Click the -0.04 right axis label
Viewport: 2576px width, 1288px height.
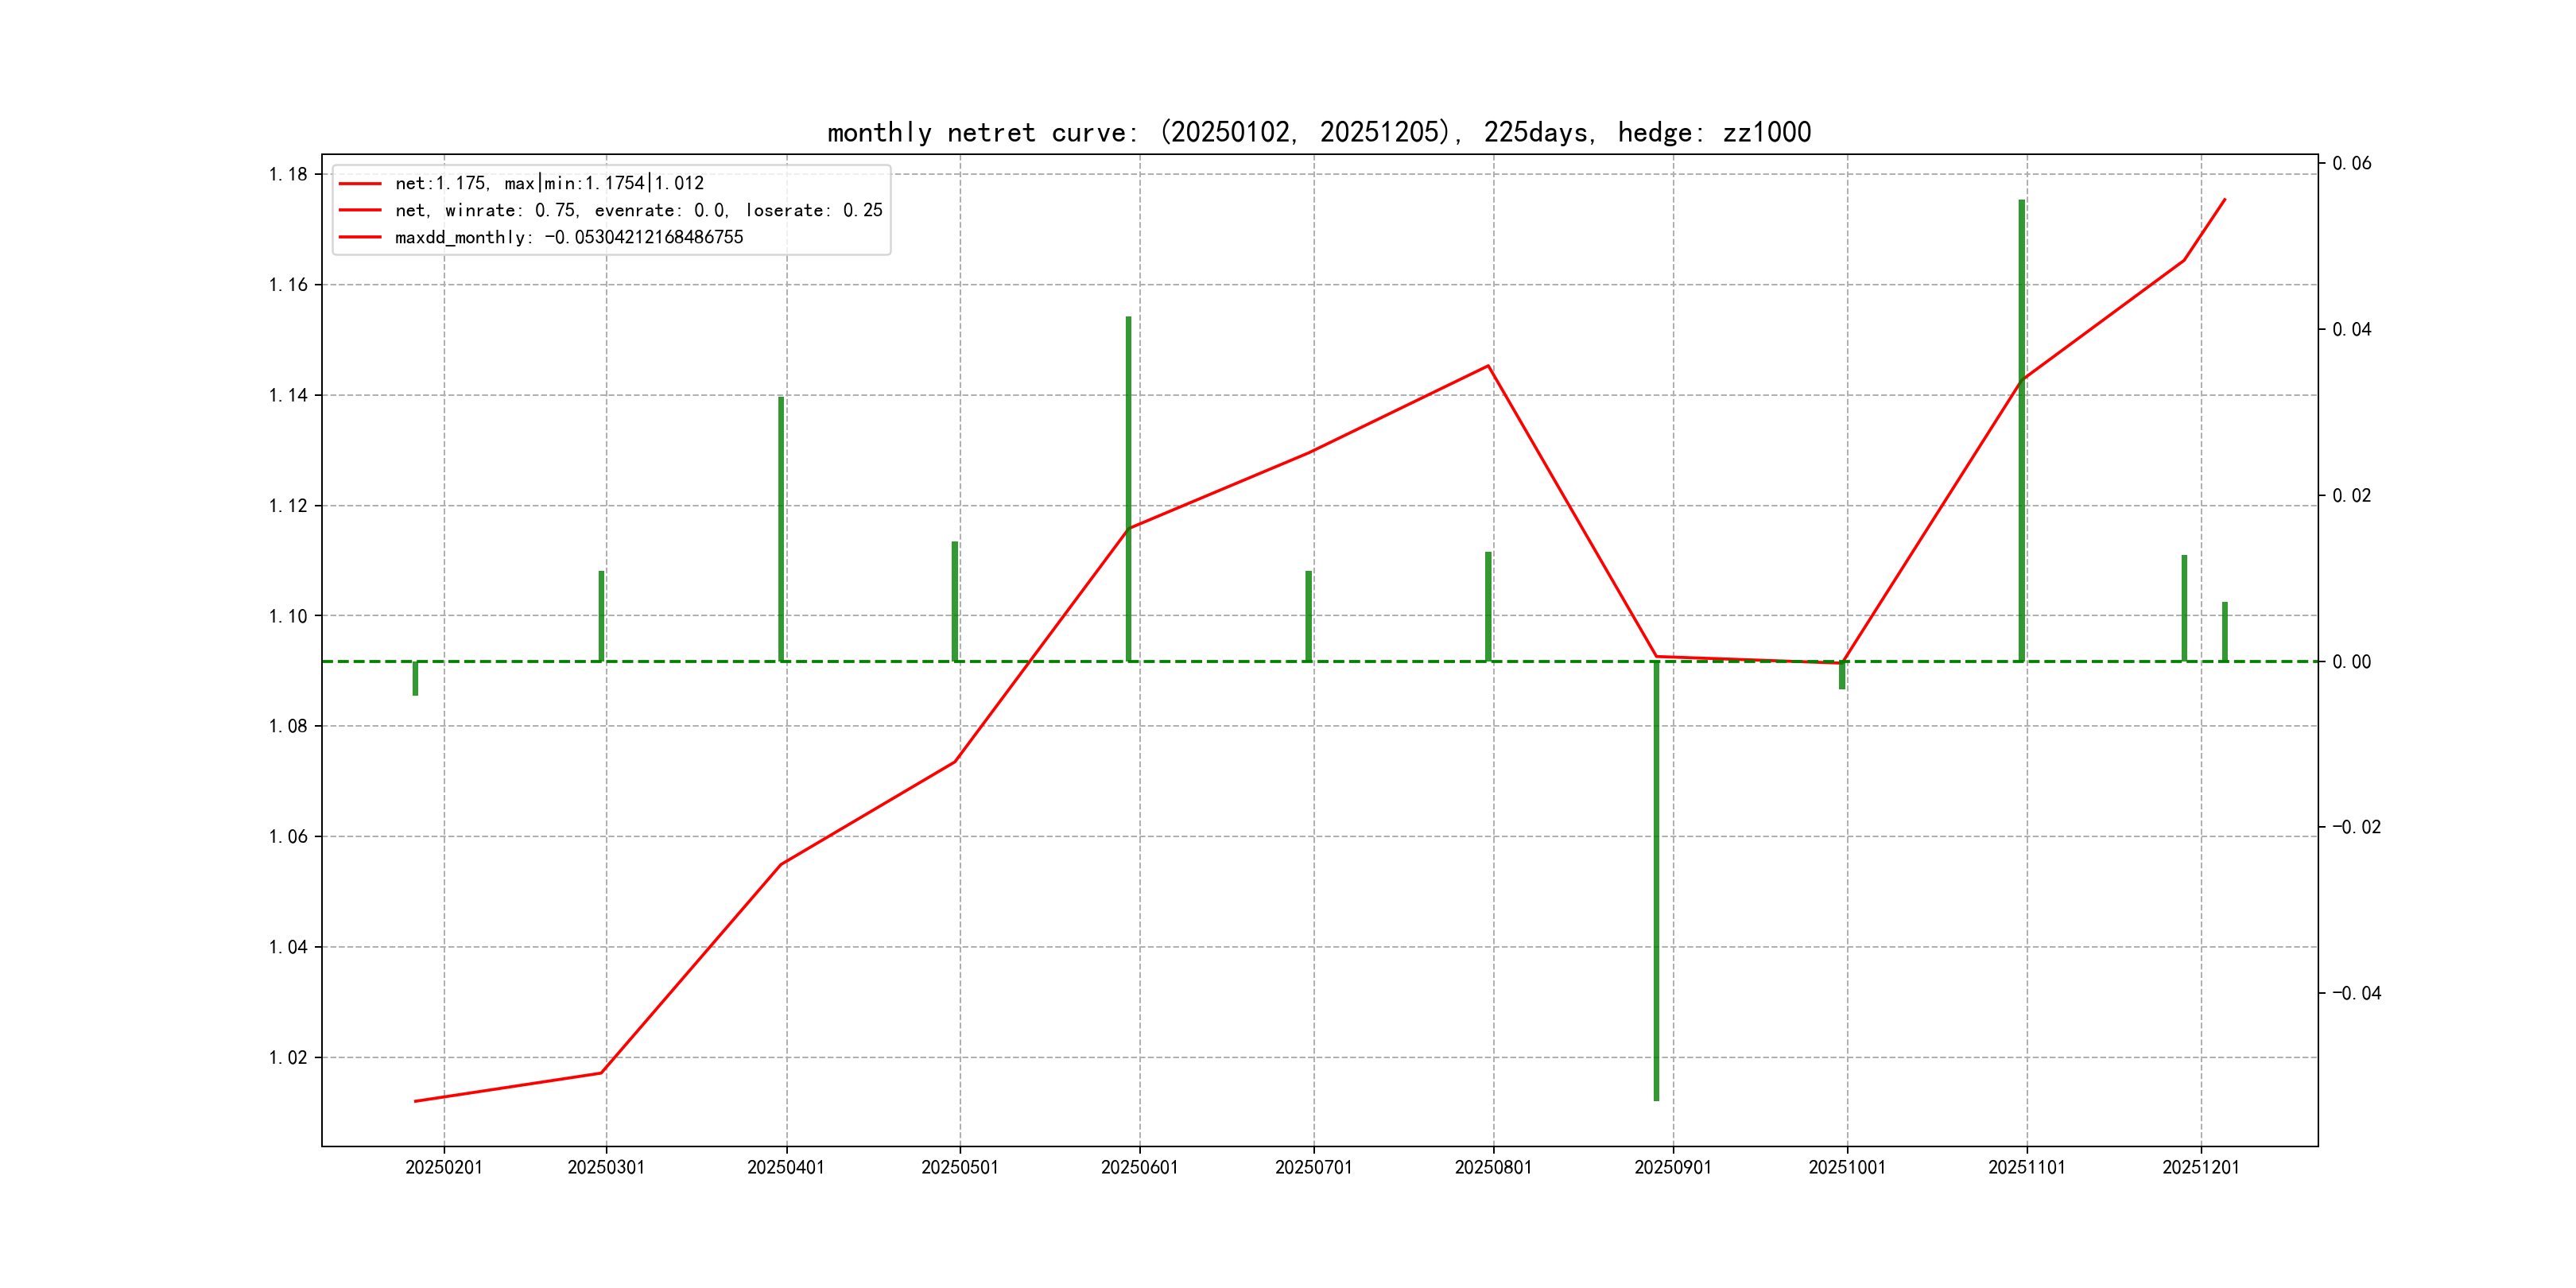point(2356,993)
